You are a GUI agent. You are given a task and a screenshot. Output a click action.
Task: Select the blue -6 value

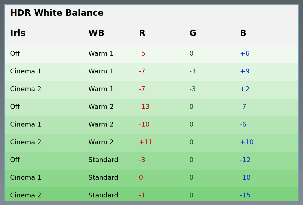pyautogui.click(x=243, y=125)
